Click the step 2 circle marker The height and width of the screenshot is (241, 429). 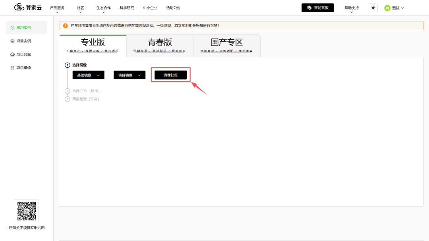coord(67,91)
